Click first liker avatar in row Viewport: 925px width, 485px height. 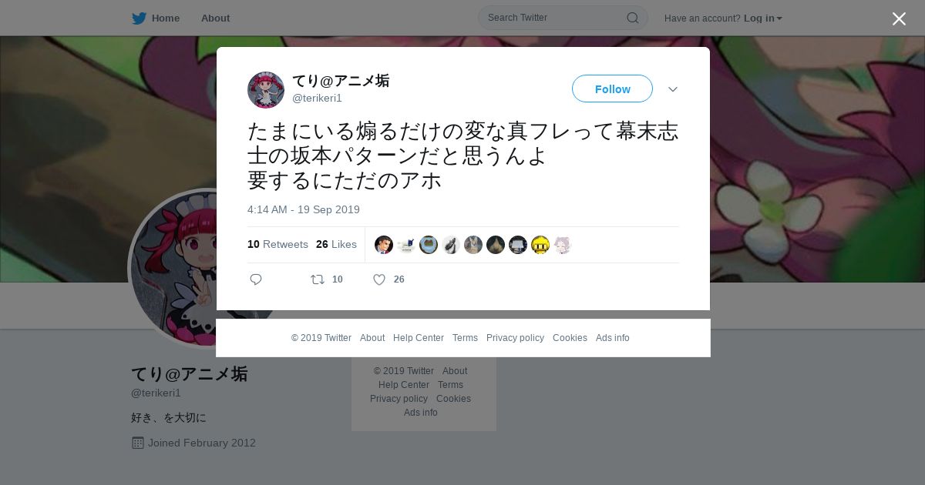tap(384, 245)
